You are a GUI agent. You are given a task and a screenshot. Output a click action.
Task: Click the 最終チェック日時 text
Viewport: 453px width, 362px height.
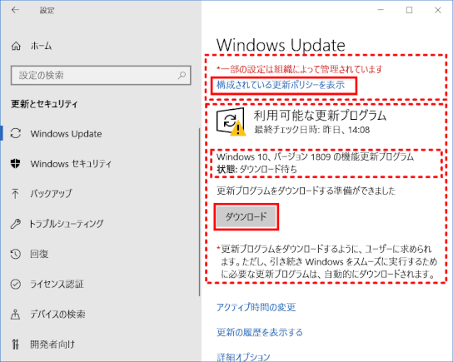click(x=312, y=130)
